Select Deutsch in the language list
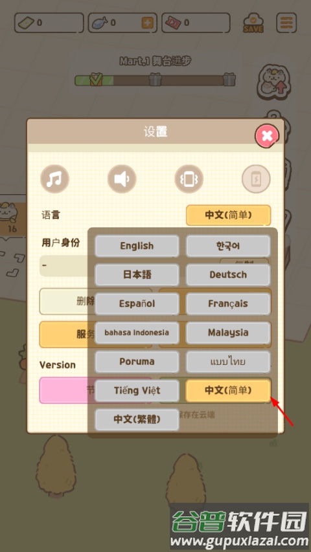 228,274
